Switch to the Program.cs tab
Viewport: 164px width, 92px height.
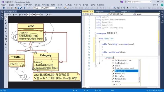click(x=125, y=11)
